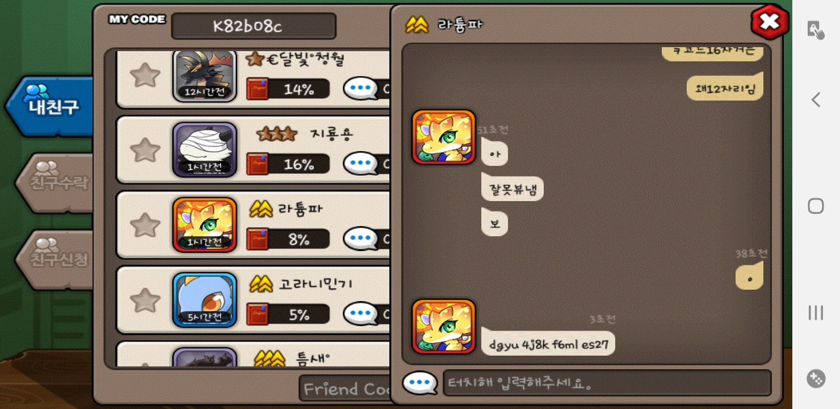Toggle favorite star for 지룡용
Viewport: 840px width, 409px height.
point(145,150)
